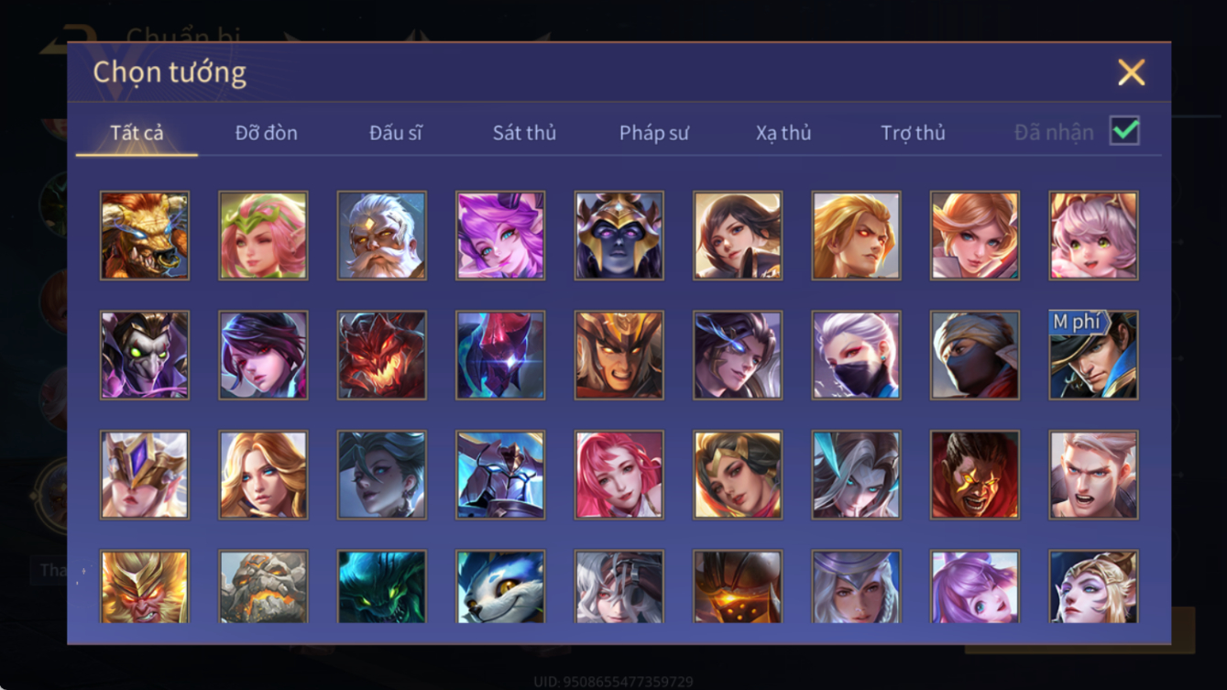Choose the blue cat hero portrait
The height and width of the screenshot is (690, 1227).
click(x=500, y=586)
